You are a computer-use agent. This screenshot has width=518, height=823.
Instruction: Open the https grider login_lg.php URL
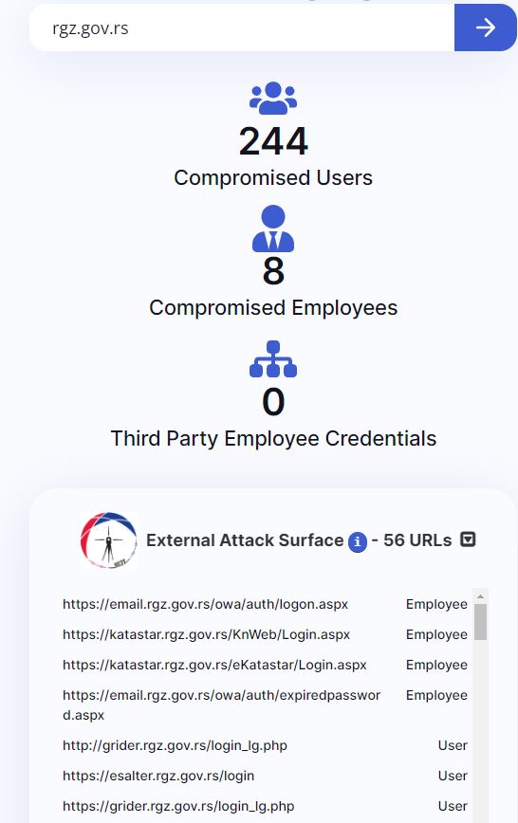pos(178,806)
